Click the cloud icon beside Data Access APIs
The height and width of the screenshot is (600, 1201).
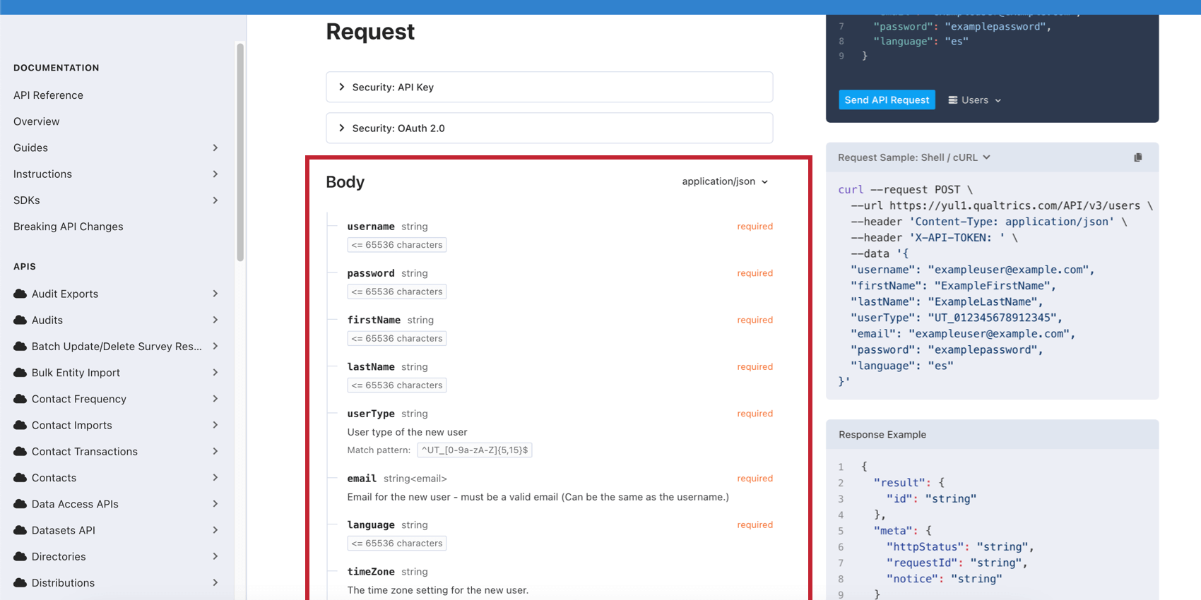click(20, 504)
